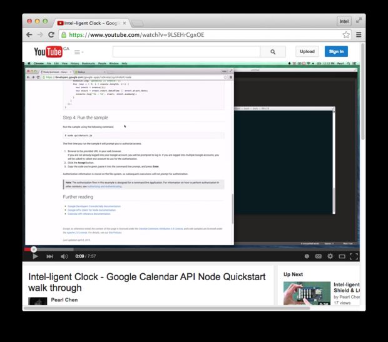Toggle subtitles/closed captions

click(318, 256)
